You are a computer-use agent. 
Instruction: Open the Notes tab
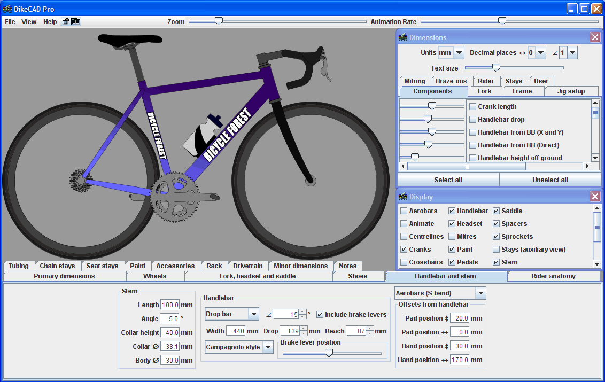point(347,266)
